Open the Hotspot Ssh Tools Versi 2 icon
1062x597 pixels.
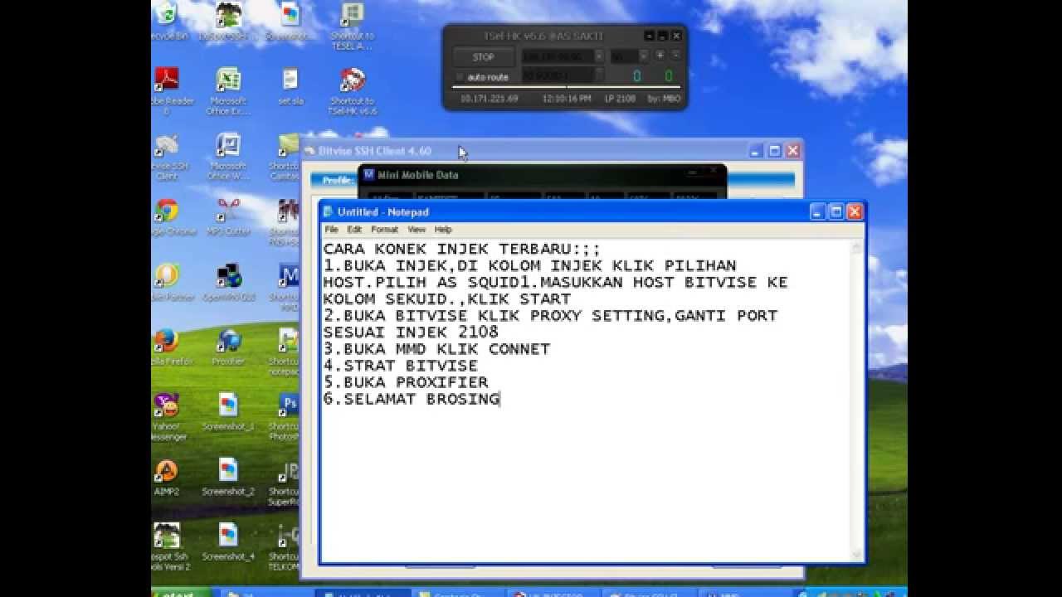(x=168, y=546)
